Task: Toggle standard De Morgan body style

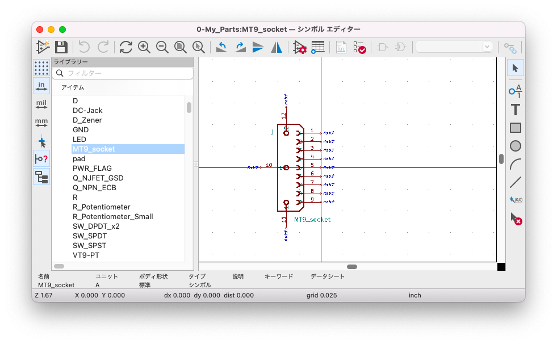Action: (383, 47)
